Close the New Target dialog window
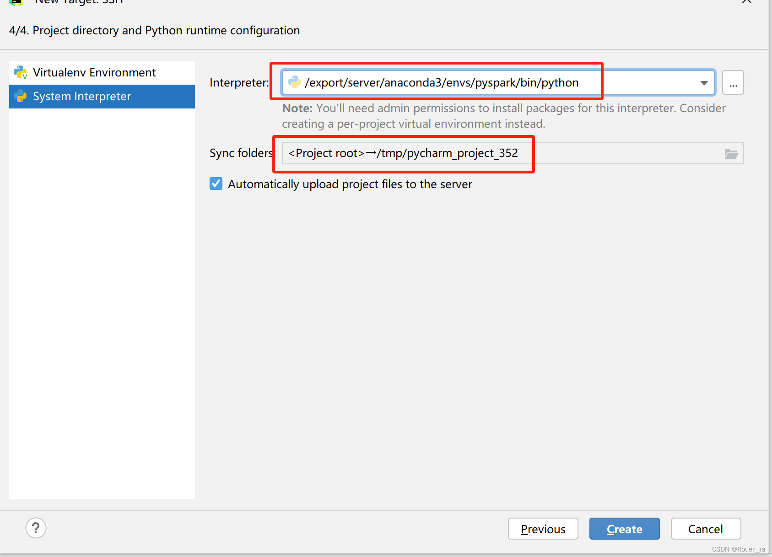Image resolution: width=772 pixels, height=557 pixels. point(746,1)
